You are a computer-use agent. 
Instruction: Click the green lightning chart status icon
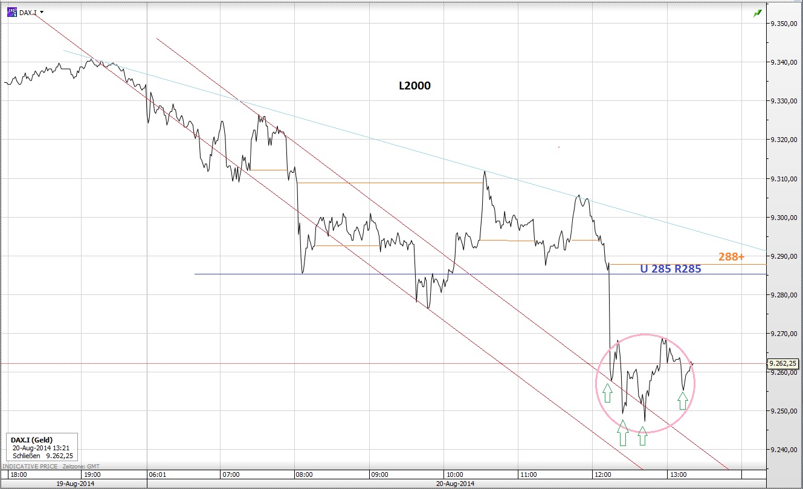coord(757,12)
